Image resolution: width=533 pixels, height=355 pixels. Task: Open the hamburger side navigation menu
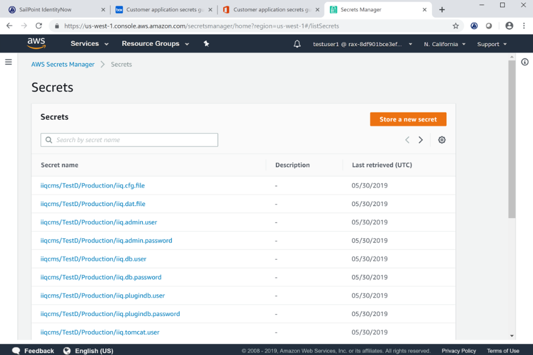click(x=9, y=62)
